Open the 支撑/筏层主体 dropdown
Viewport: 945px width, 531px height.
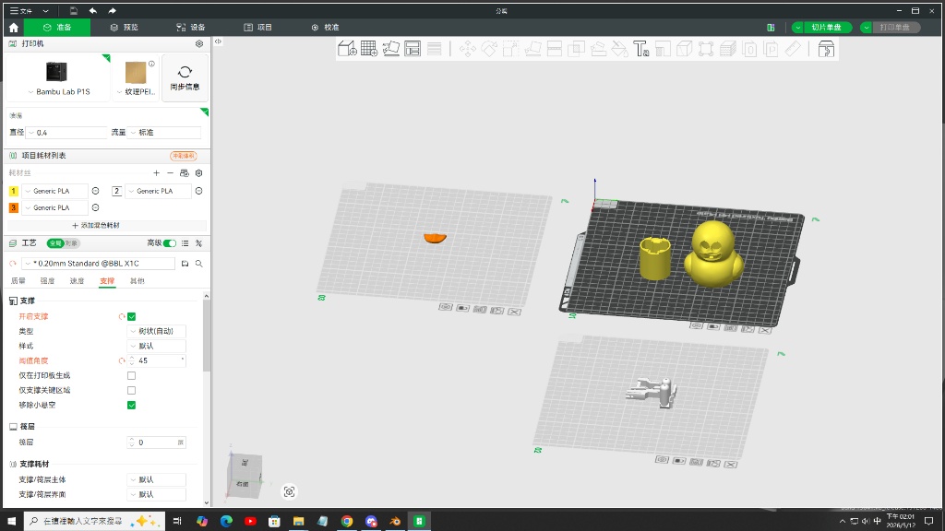point(157,479)
